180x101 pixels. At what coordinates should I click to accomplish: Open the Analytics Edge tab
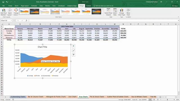pyautogui.click(x=72, y=6)
